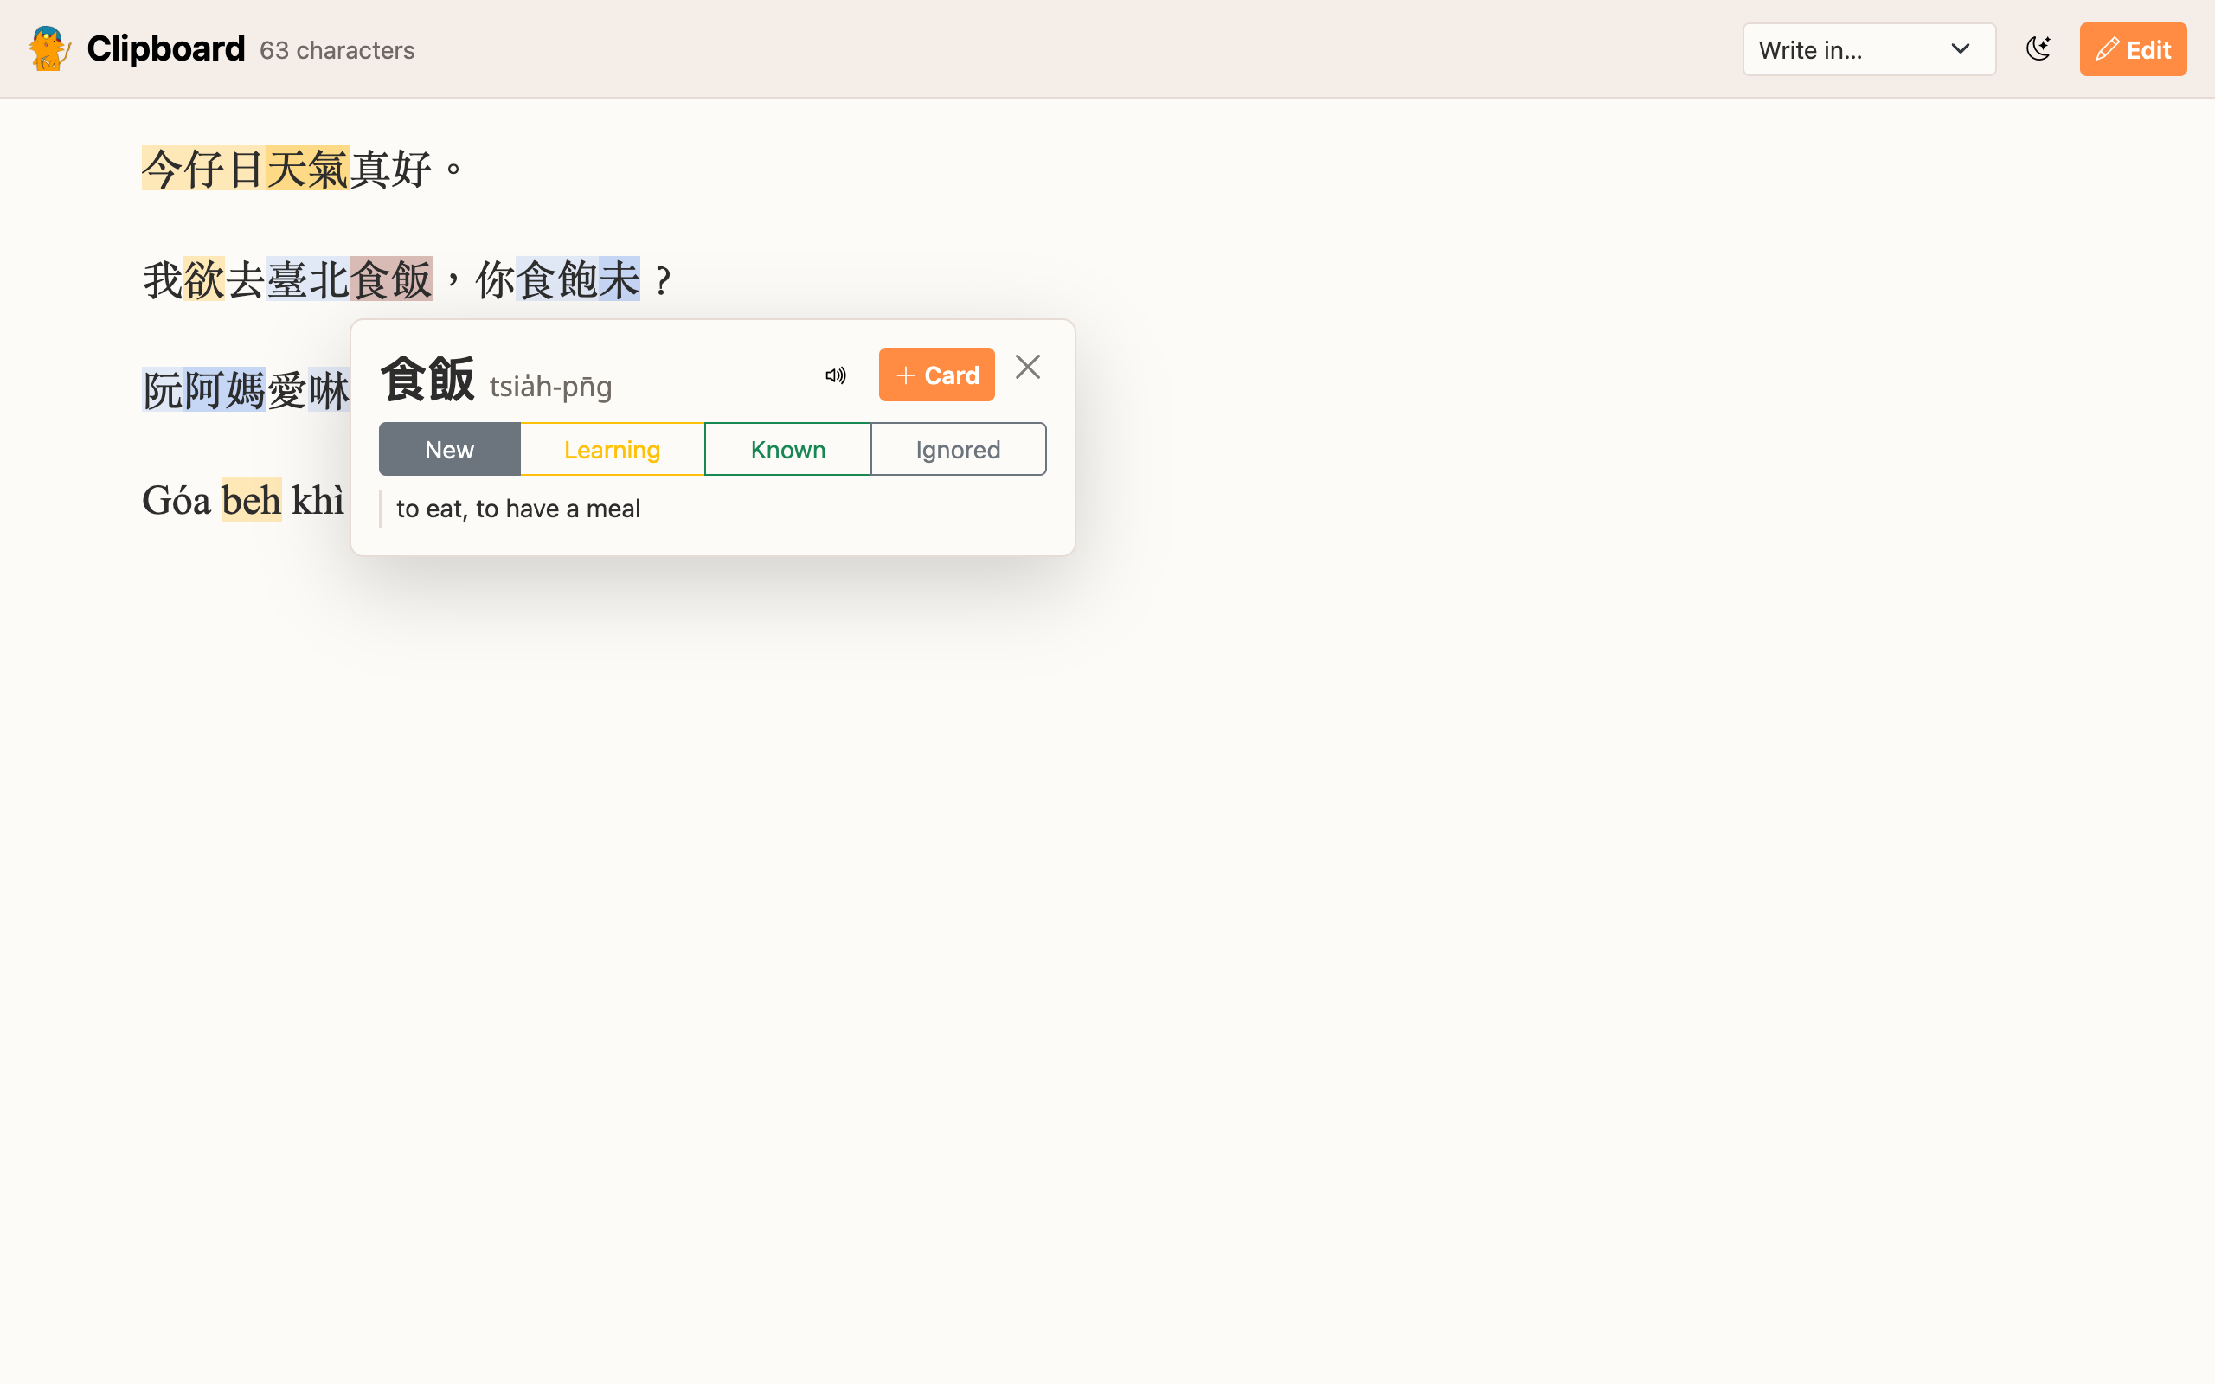
Task: Select the word 真好
Action: coord(391,169)
